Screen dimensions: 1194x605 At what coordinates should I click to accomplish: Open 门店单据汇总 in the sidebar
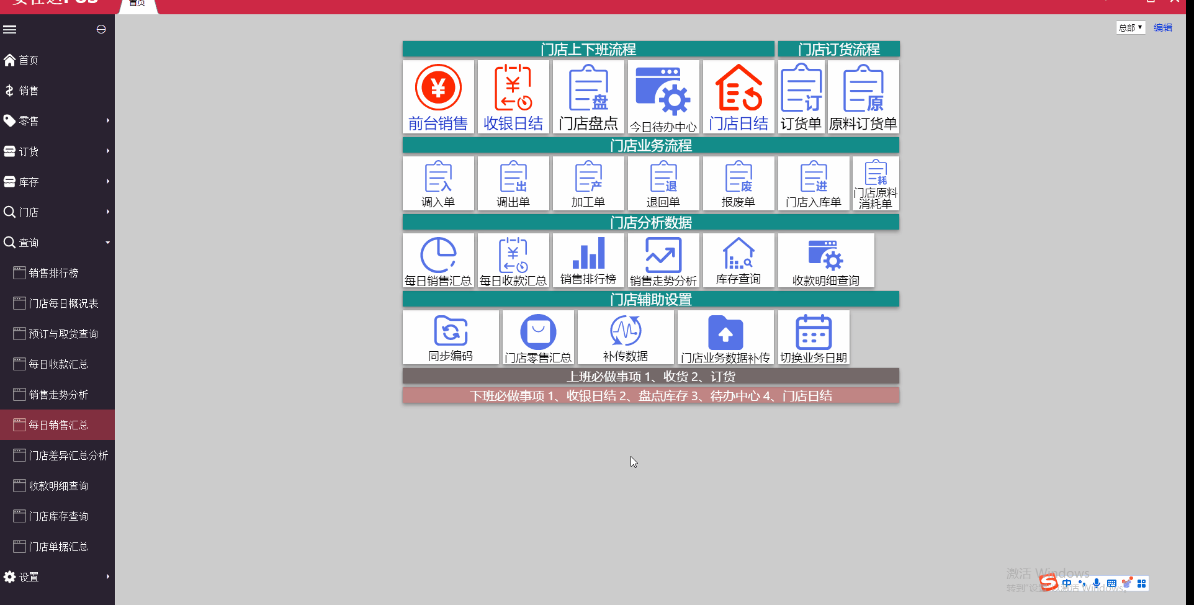(57, 547)
